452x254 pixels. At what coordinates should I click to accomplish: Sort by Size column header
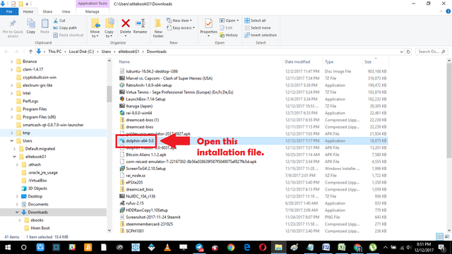368,61
